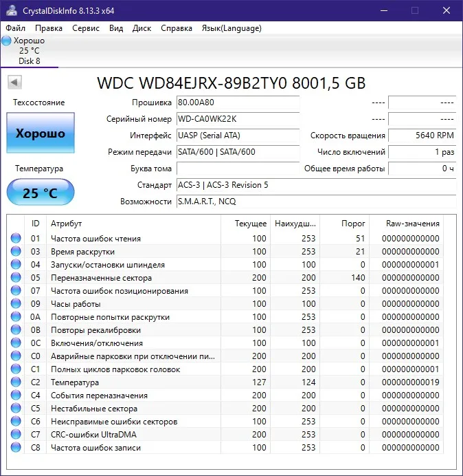Click the Порог column header

[345, 224]
